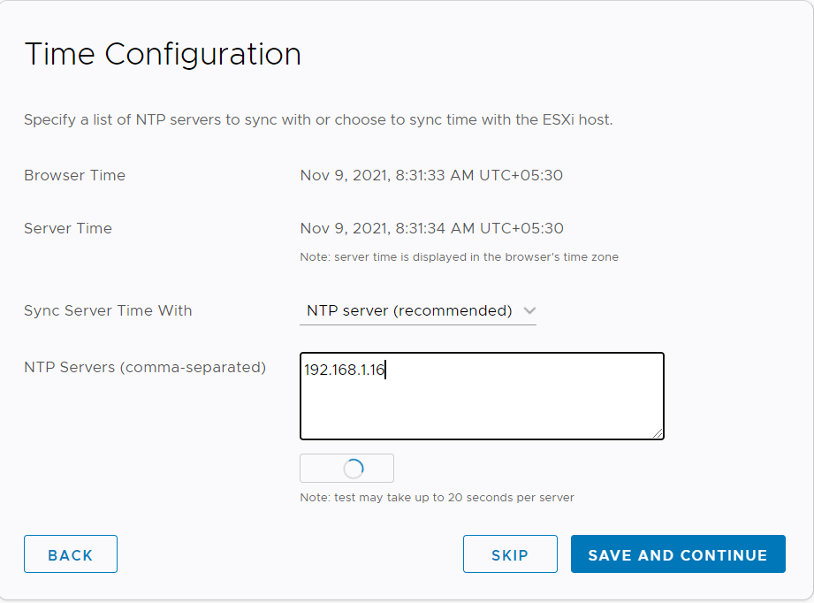Click the loading spinner icon
The image size is (814, 603).
(x=354, y=469)
